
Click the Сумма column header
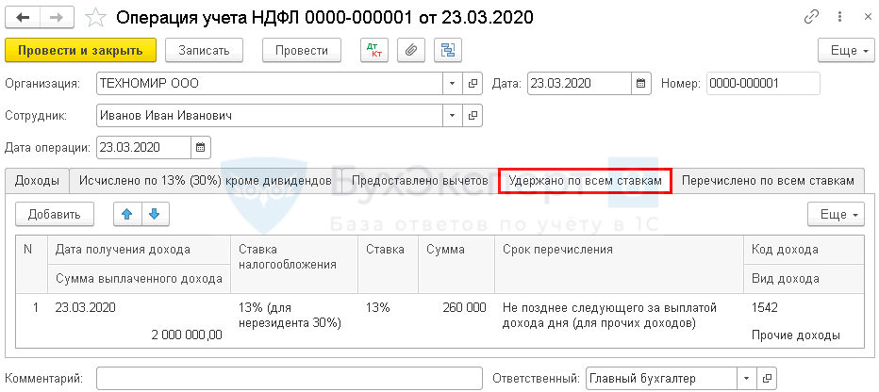point(456,264)
